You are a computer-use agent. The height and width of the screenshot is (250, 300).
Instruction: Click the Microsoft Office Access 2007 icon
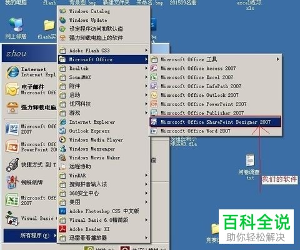(154, 68)
